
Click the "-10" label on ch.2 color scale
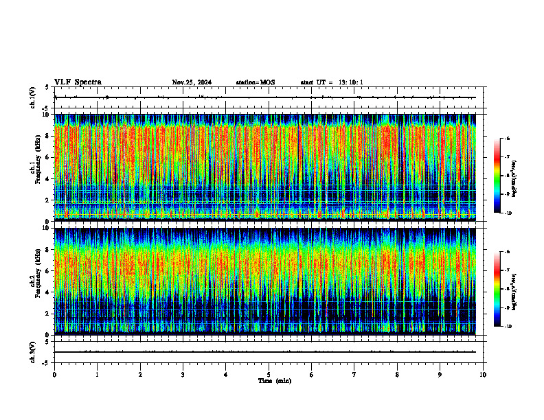pyautogui.click(x=508, y=327)
